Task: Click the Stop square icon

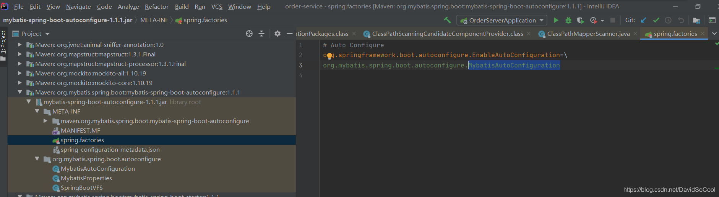Action: click(x=613, y=20)
